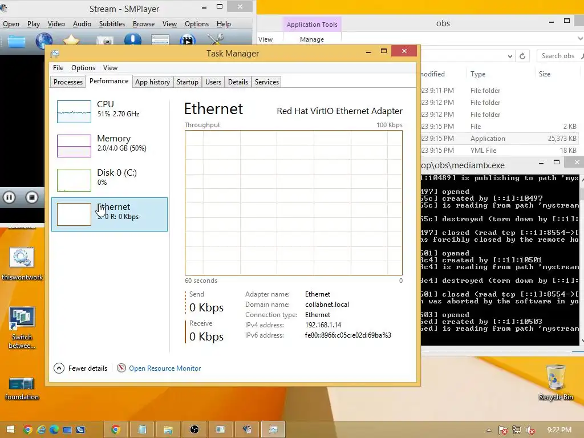Switch to File Explorer taskbar button
Screen dimensions: 584x438
point(168,430)
